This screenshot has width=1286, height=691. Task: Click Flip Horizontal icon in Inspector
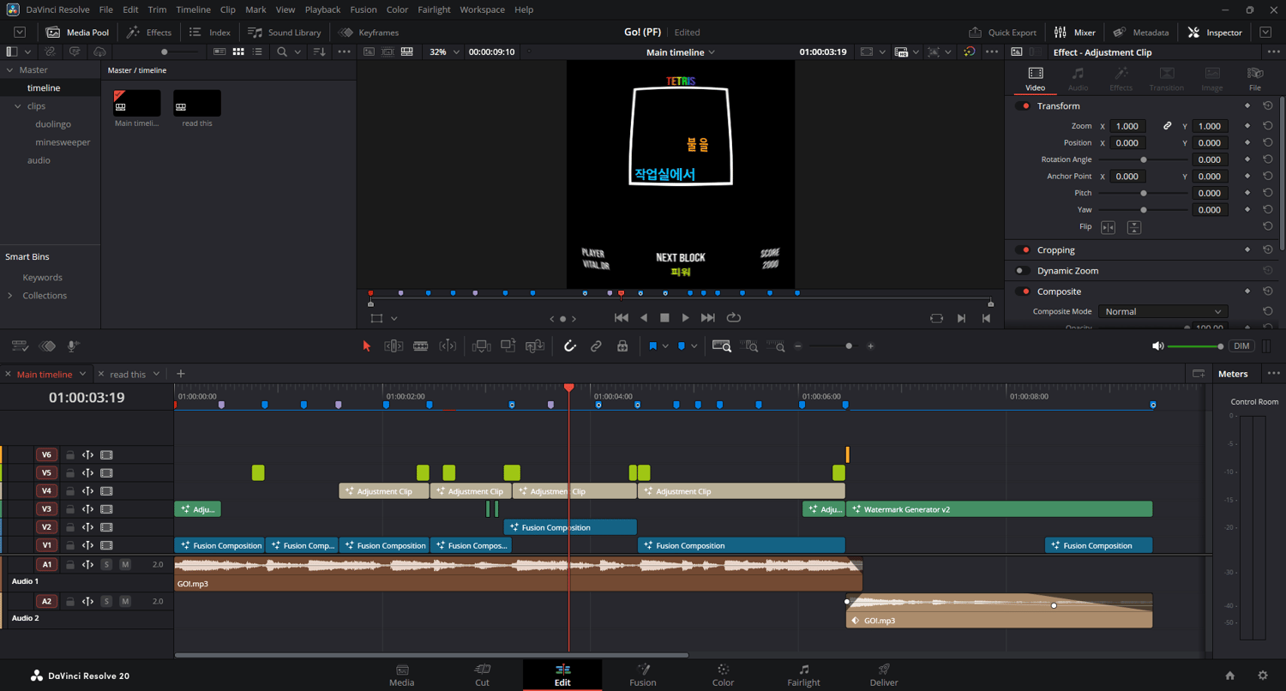1108,227
